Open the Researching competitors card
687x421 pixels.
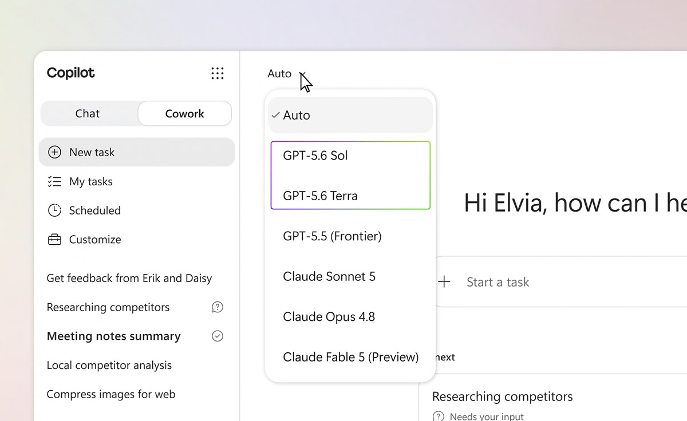553,403
